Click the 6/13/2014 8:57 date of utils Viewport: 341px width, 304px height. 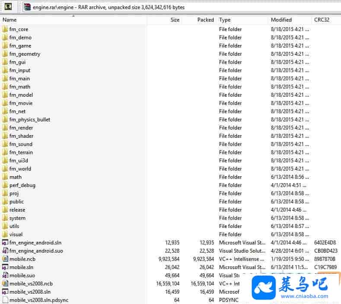290,226
